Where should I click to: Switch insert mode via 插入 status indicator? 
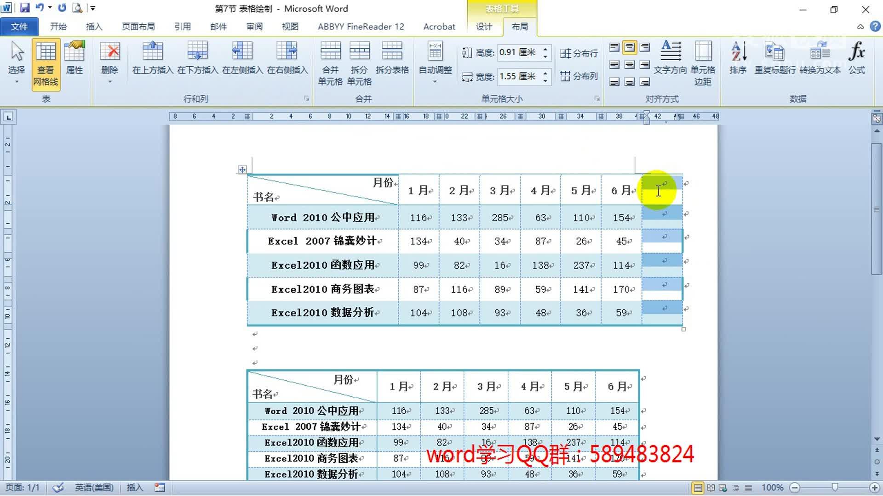[x=134, y=487]
